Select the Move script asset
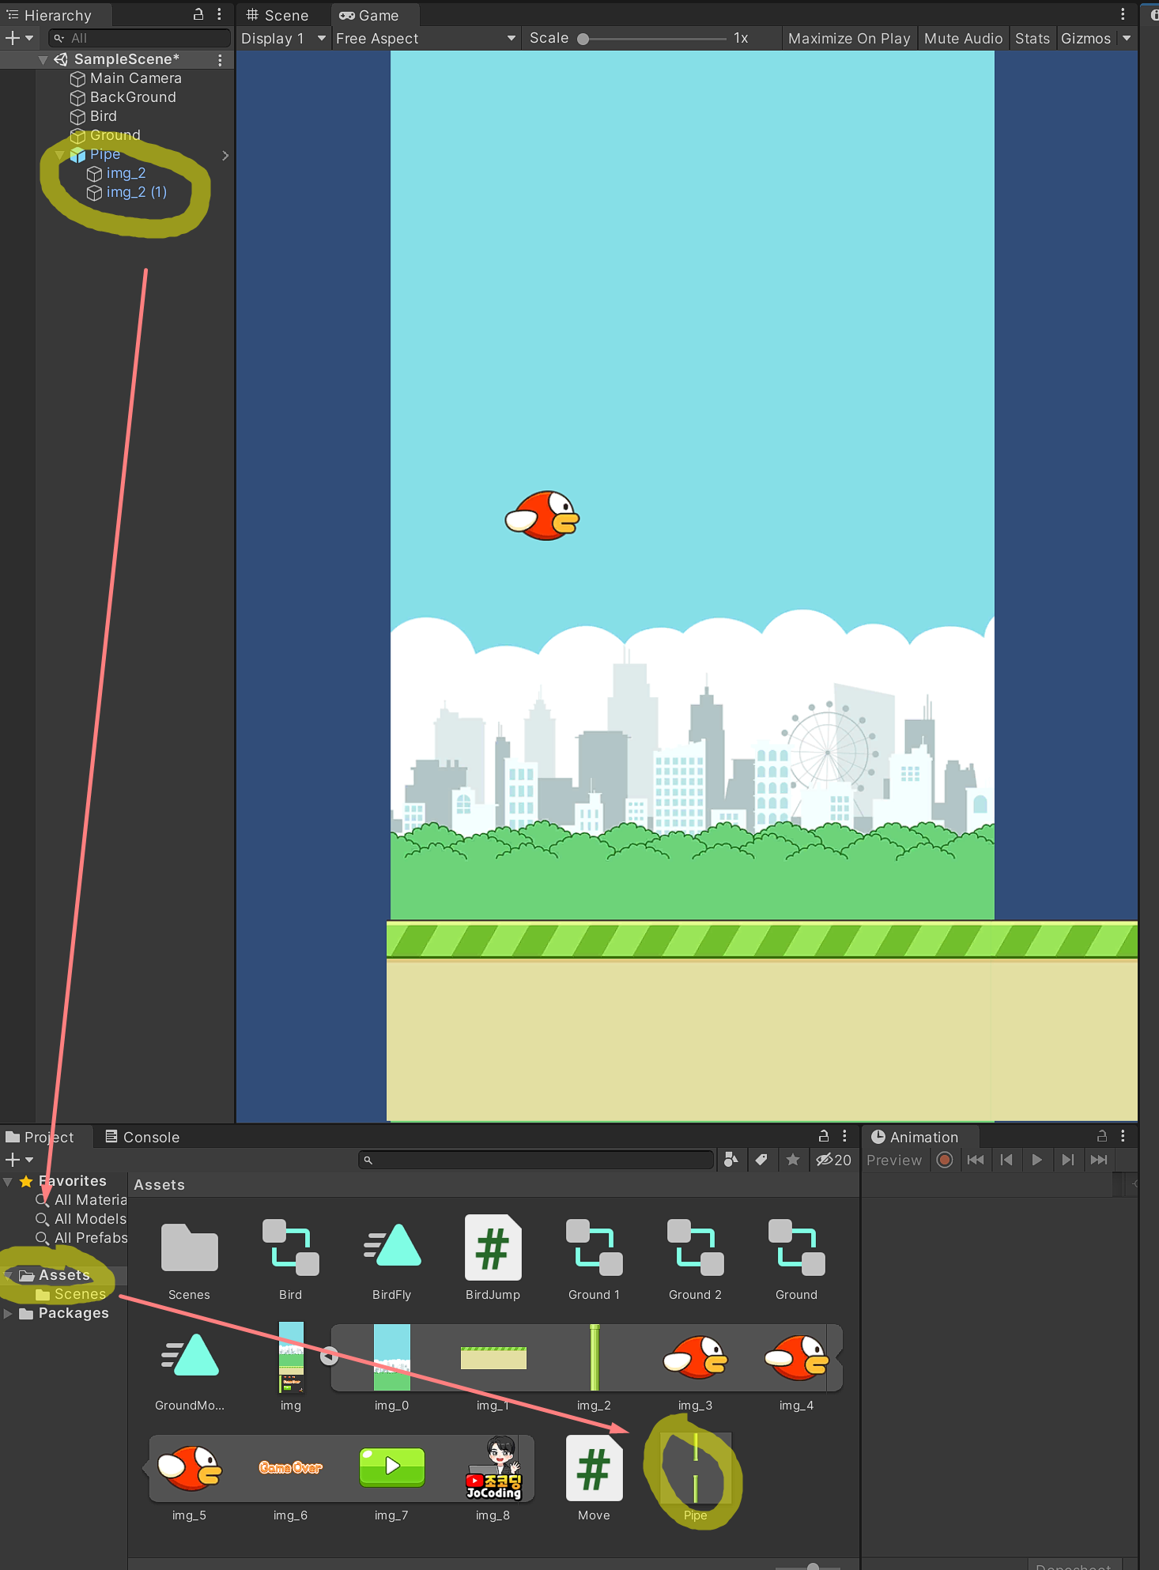The height and width of the screenshot is (1570, 1159). (594, 1470)
